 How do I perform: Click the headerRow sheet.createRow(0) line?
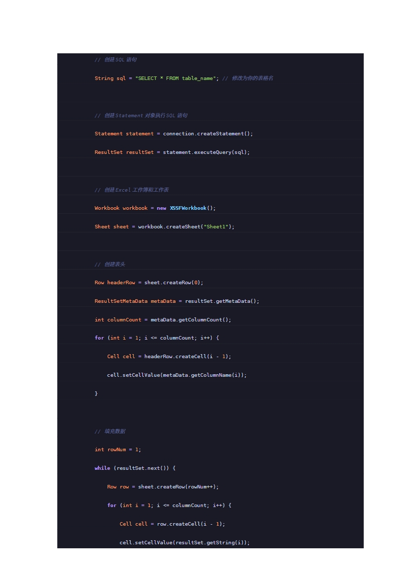point(149,283)
